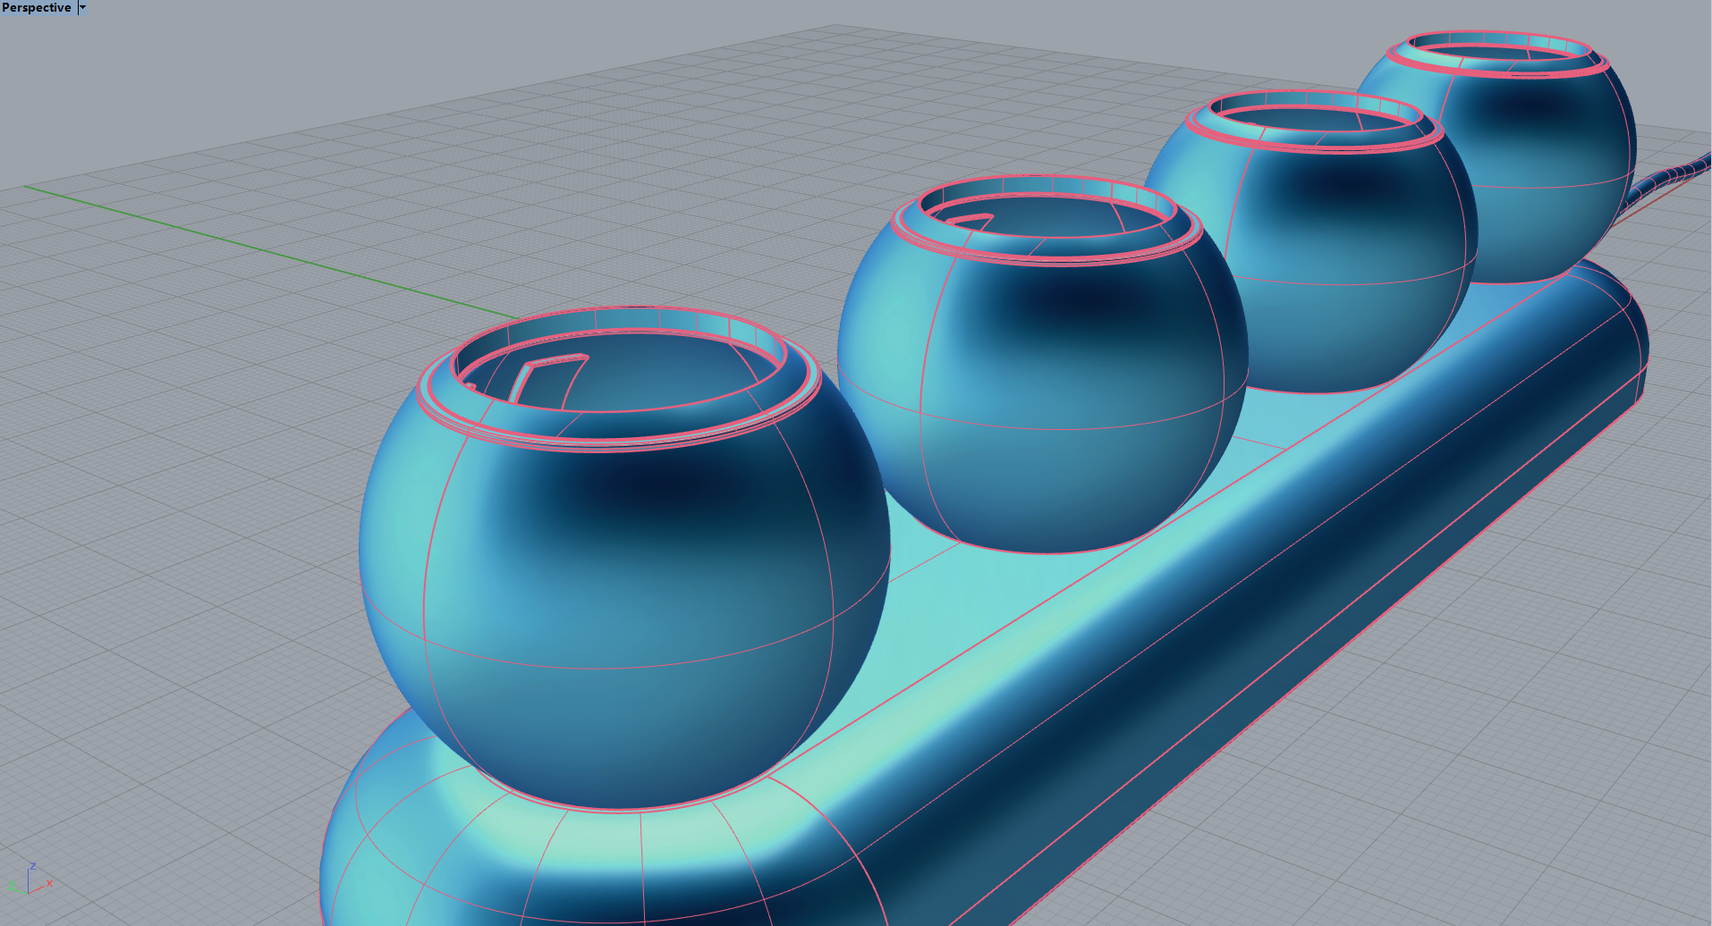Viewport: 1712px width, 926px height.
Task: Click the world XYZ axis icon
Action: [x=29, y=880]
